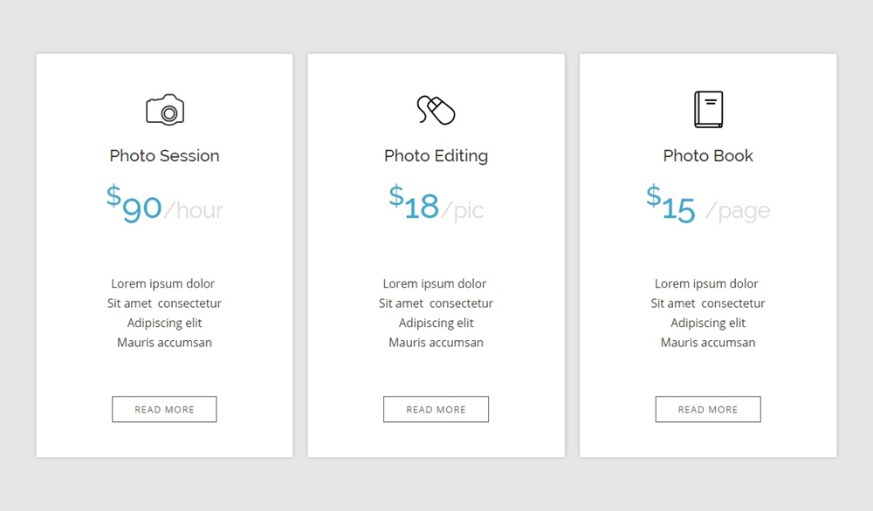Click the /pic label beside $18
Image resolution: width=873 pixels, height=511 pixels.
462,211
